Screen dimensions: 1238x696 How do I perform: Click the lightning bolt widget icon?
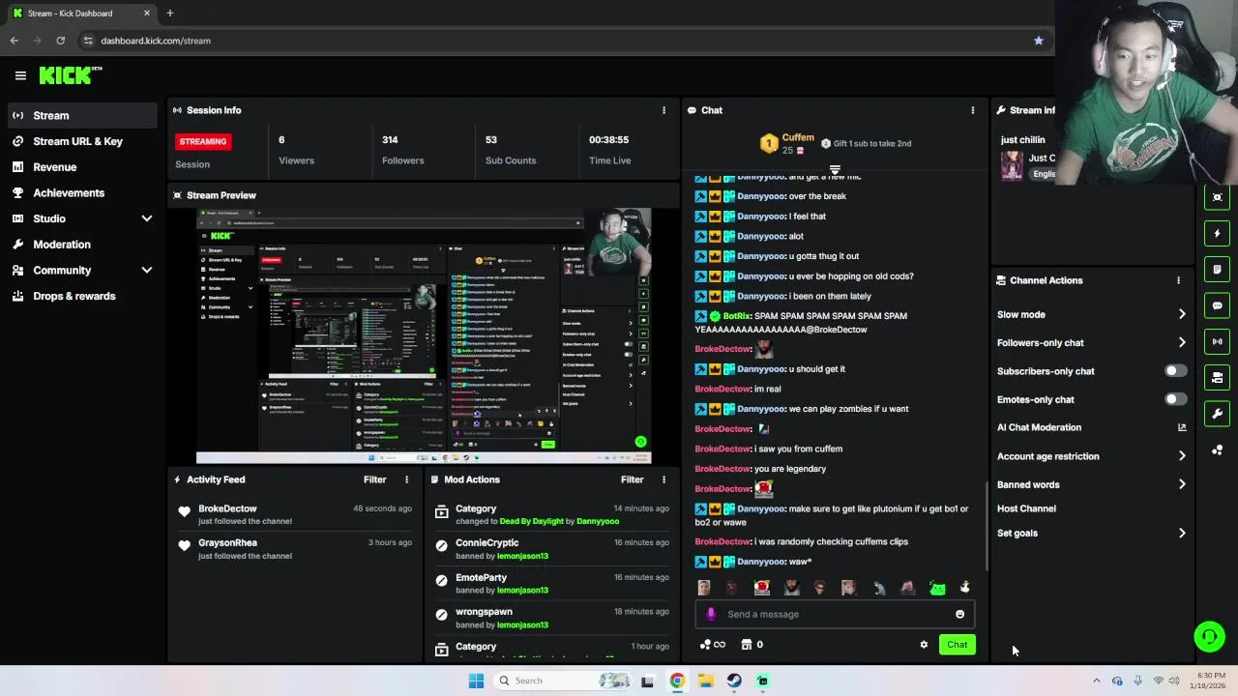(1217, 233)
